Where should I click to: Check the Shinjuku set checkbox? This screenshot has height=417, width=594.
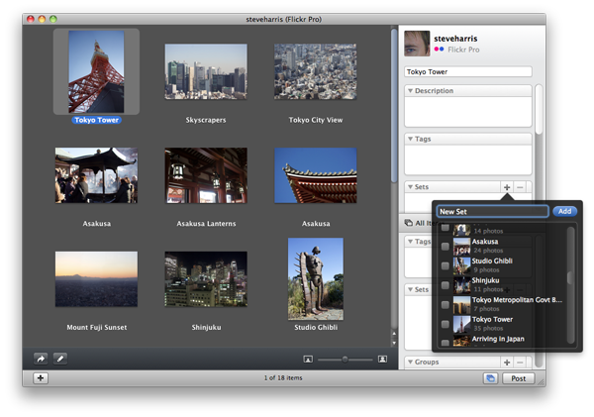[x=445, y=285]
